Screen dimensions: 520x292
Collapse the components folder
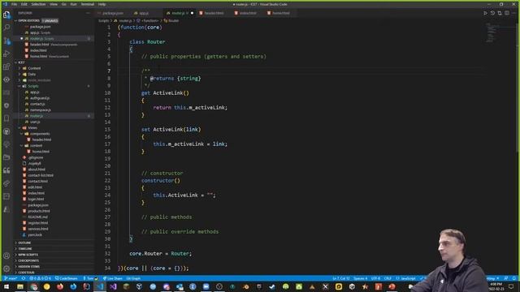click(40, 134)
